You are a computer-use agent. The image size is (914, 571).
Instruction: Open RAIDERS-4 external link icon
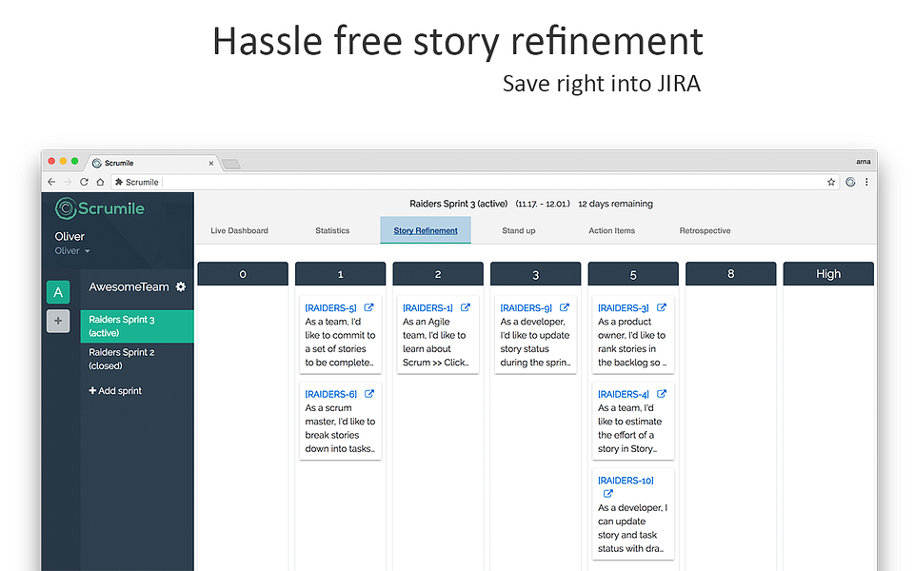662,394
